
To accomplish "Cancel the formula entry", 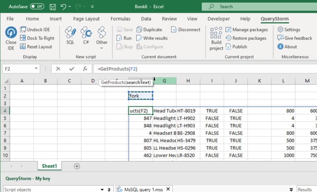I will pyautogui.click(x=58, y=69).
